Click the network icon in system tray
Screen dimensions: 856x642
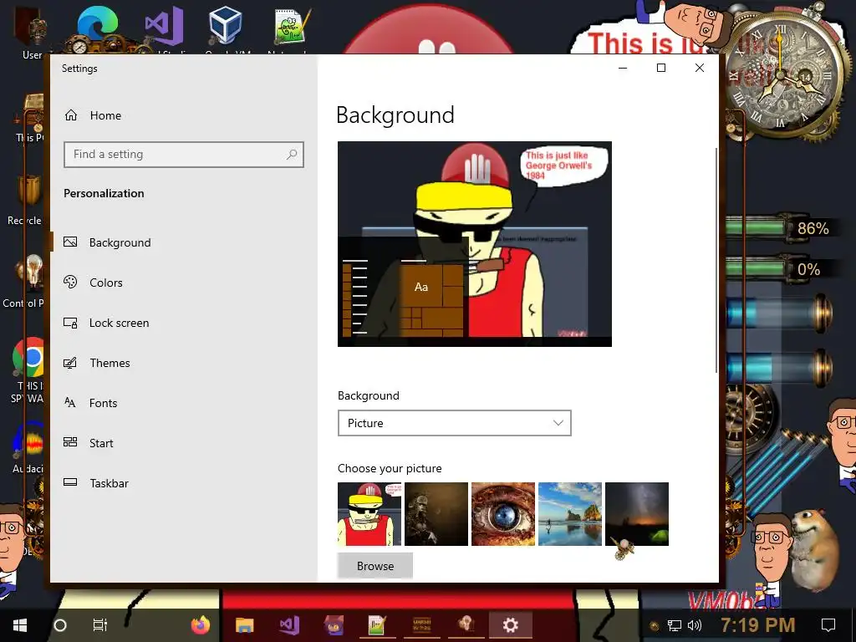(675, 625)
